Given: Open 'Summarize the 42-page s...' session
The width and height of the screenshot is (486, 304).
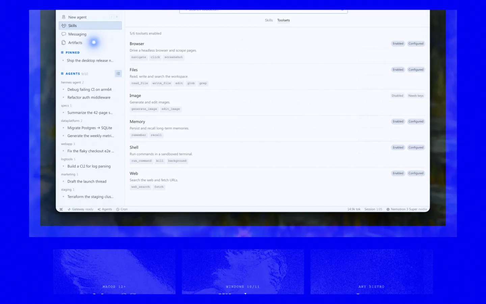Looking at the screenshot, I should point(90,113).
